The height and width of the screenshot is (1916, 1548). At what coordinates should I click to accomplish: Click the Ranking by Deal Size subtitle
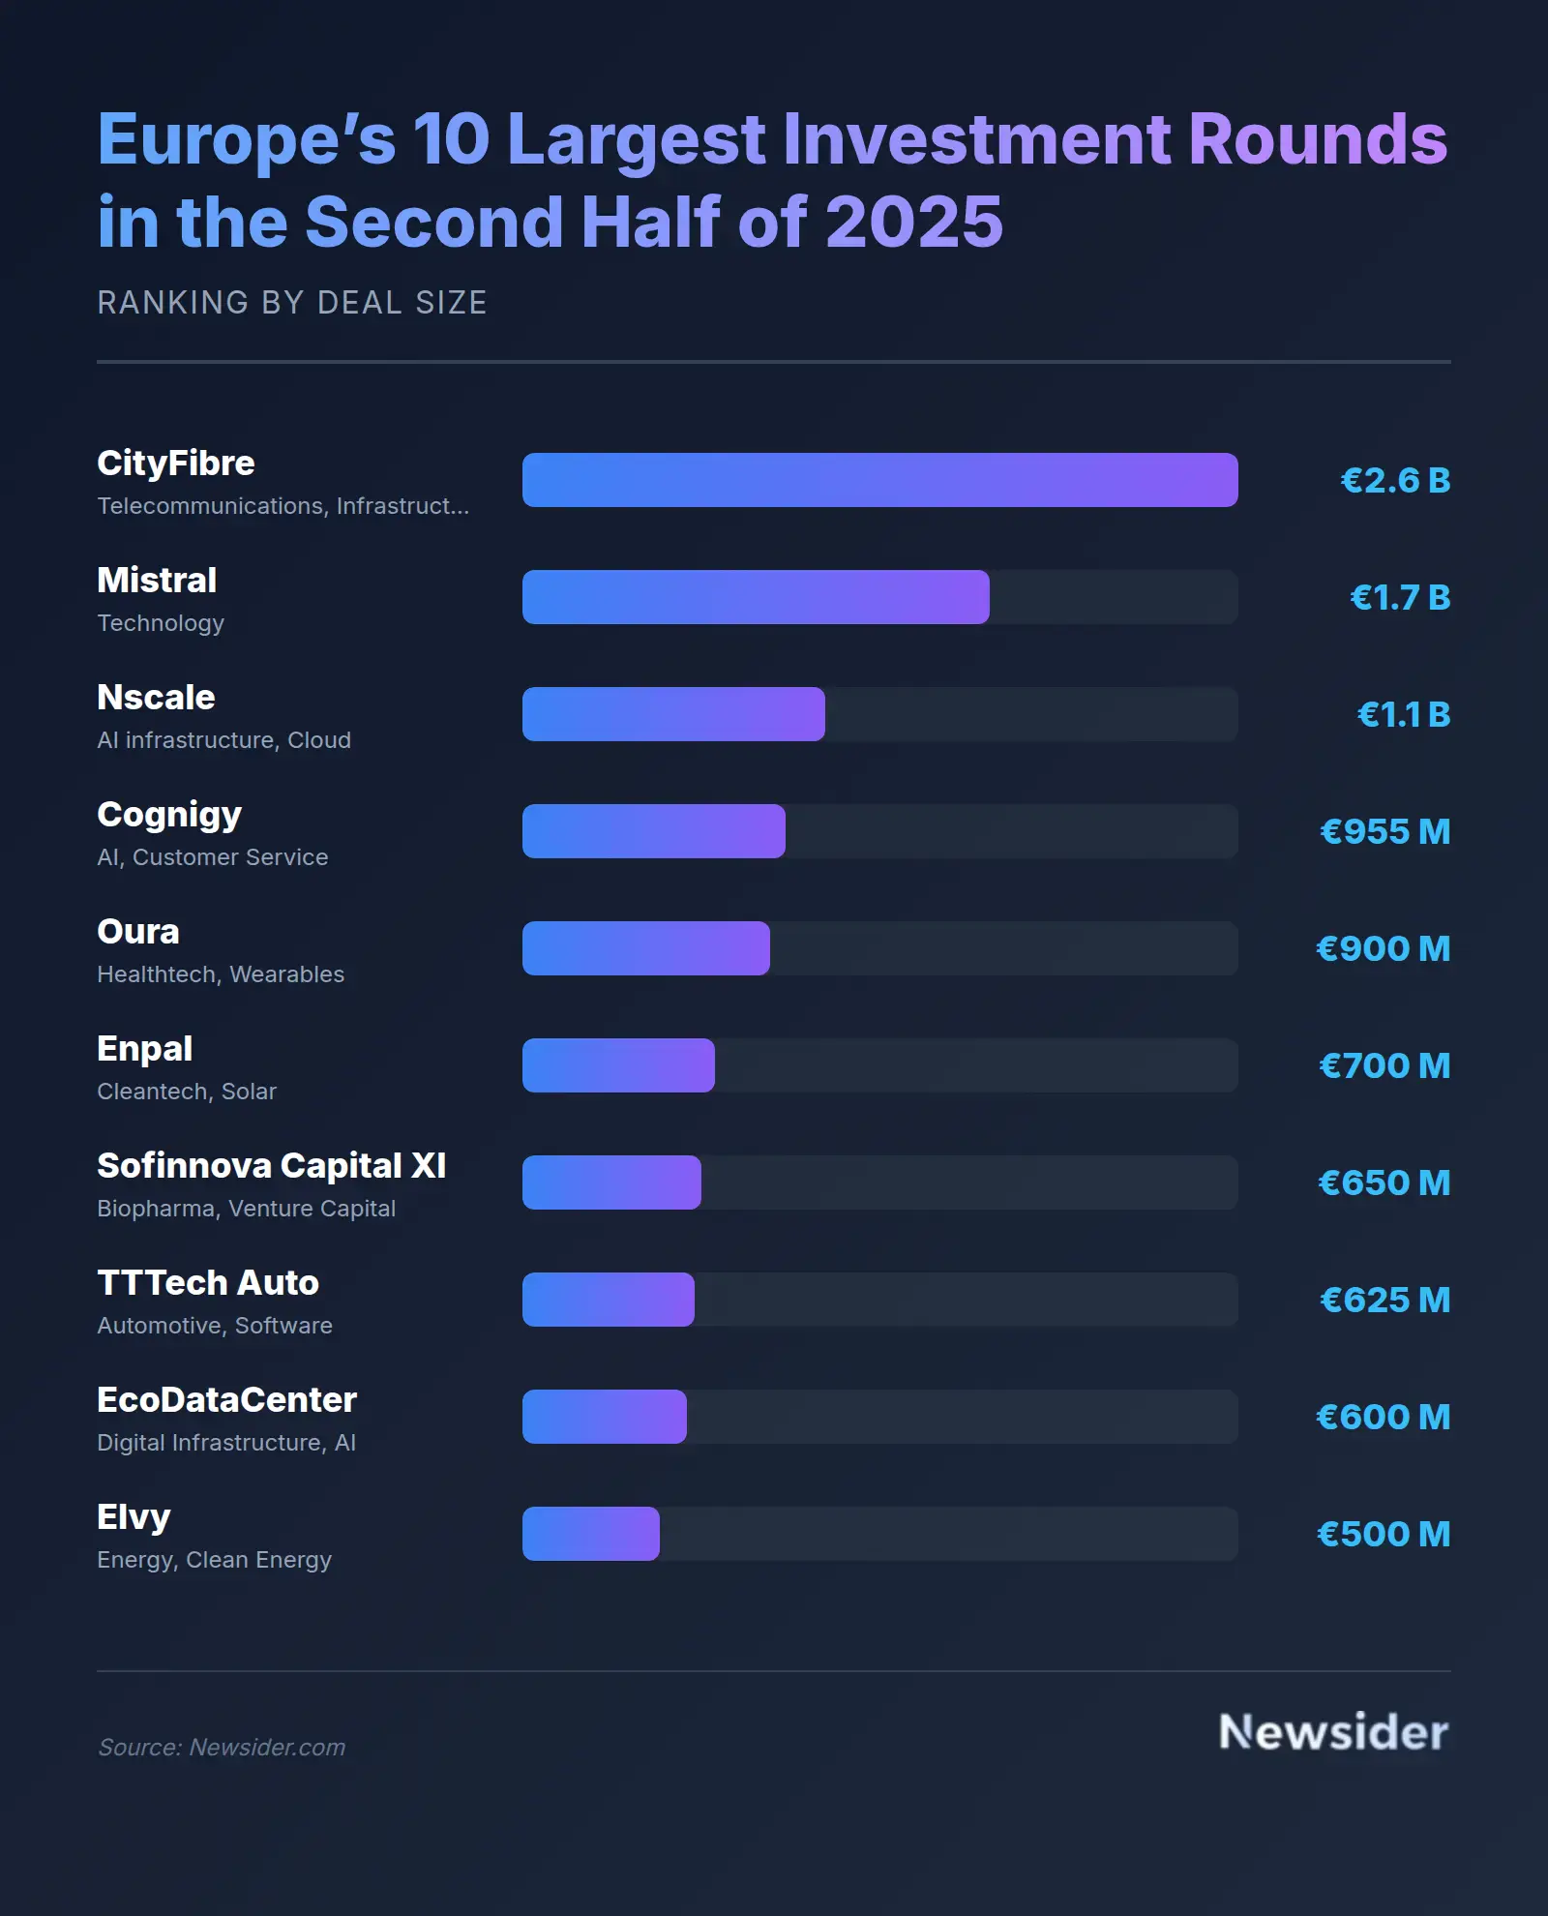pyautogui.click(x=292, y=303)
